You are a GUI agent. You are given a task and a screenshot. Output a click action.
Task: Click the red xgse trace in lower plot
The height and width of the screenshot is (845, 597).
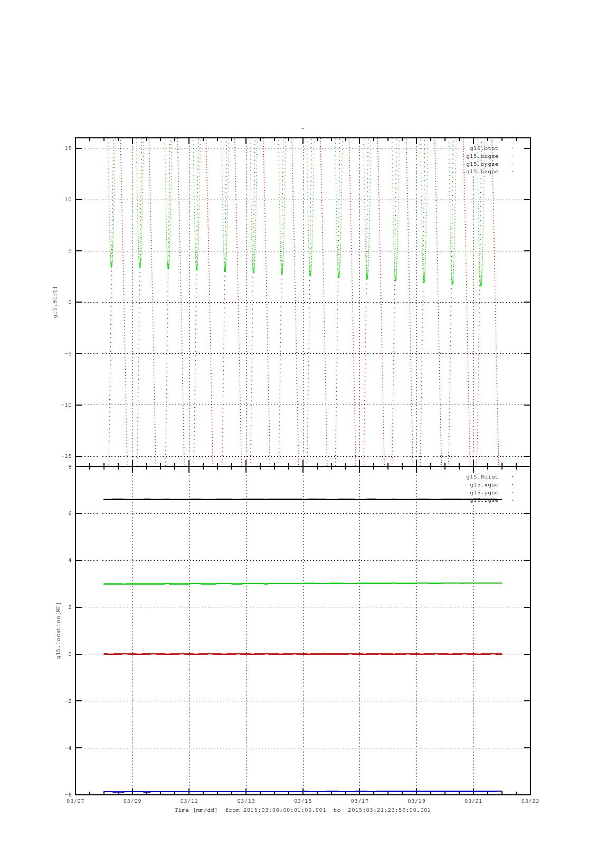coord(302,654)
